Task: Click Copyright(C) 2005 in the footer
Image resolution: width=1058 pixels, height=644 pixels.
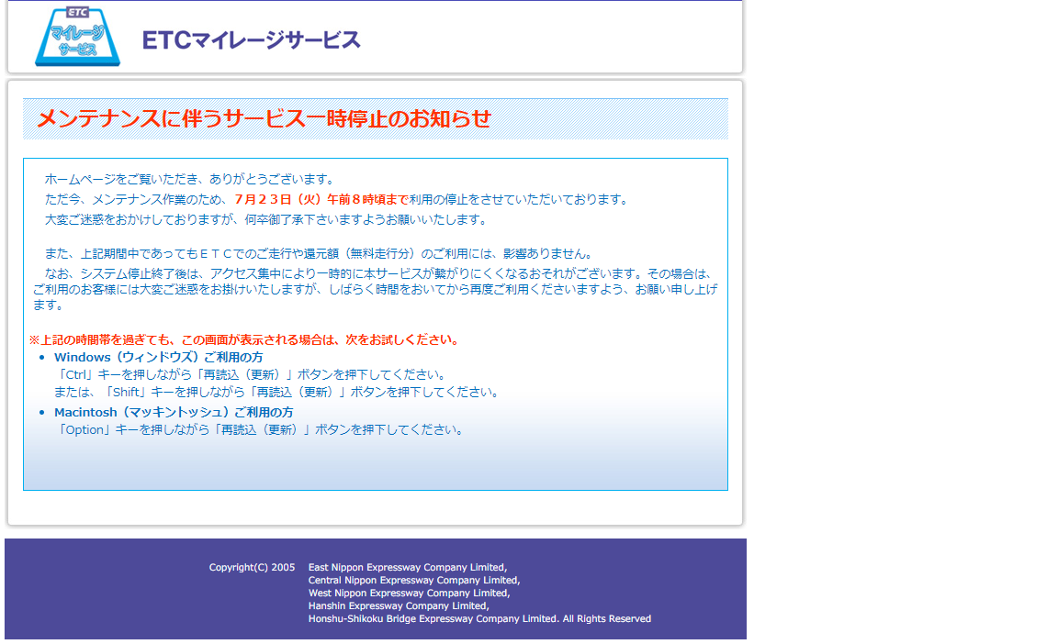Action: (252, 567)
